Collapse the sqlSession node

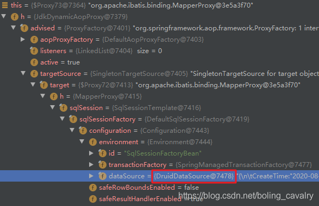coord(53,107)
